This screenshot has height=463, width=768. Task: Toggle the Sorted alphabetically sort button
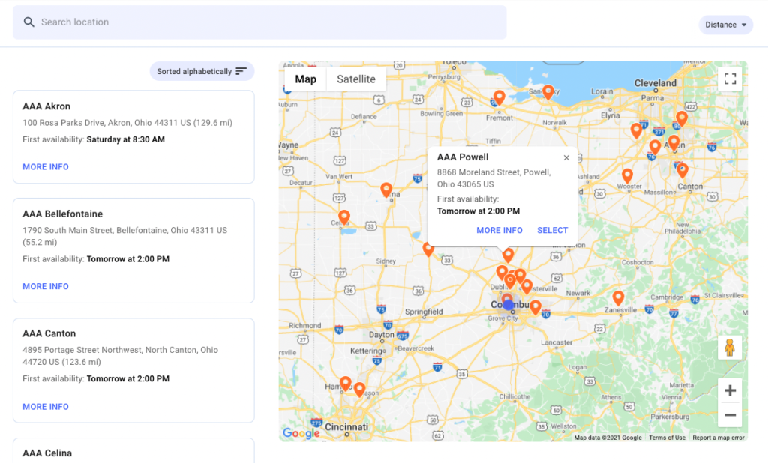(x=202, y=71)
